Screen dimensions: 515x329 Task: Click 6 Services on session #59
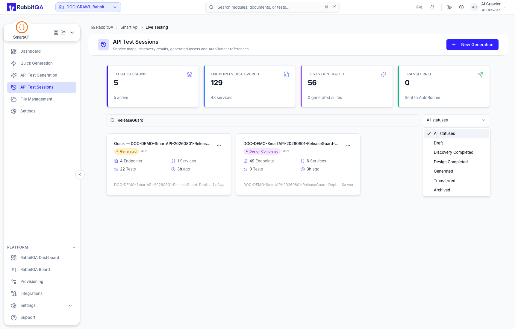[313, 161]
